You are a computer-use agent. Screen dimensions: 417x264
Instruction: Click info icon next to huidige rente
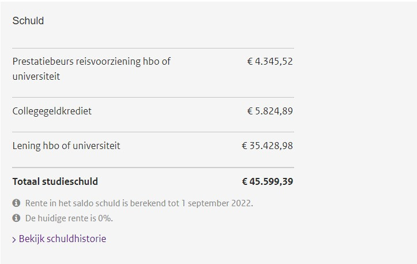point(16,218)
